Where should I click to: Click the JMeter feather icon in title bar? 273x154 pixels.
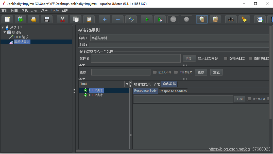tap(4, 4)
